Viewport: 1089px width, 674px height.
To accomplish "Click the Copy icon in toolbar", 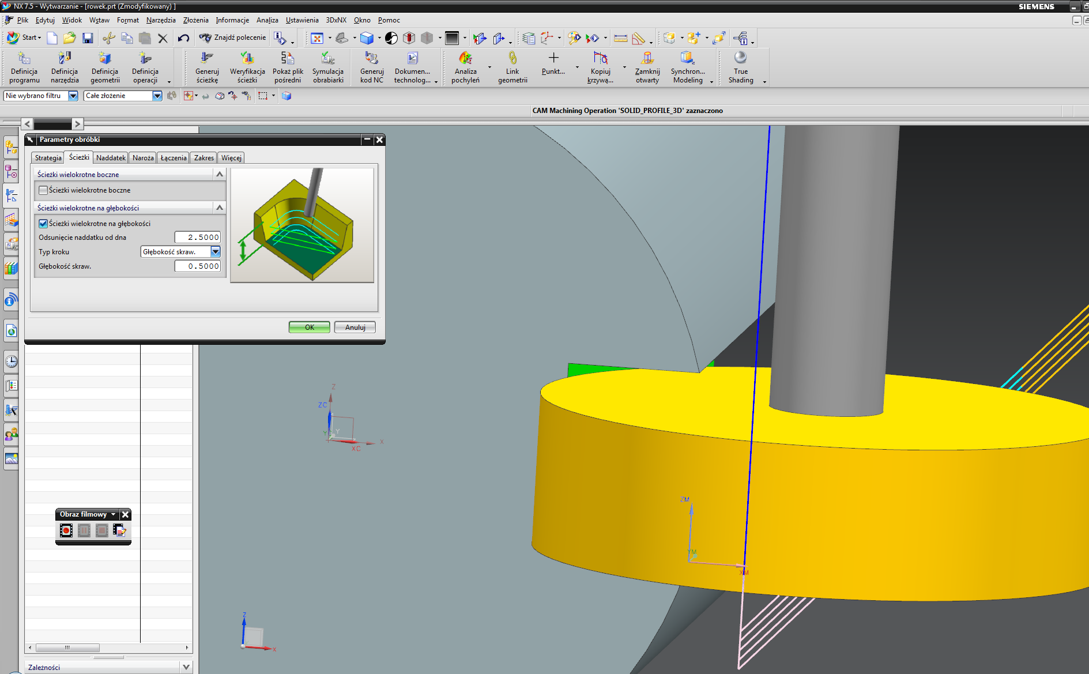I will coord(127,38).
